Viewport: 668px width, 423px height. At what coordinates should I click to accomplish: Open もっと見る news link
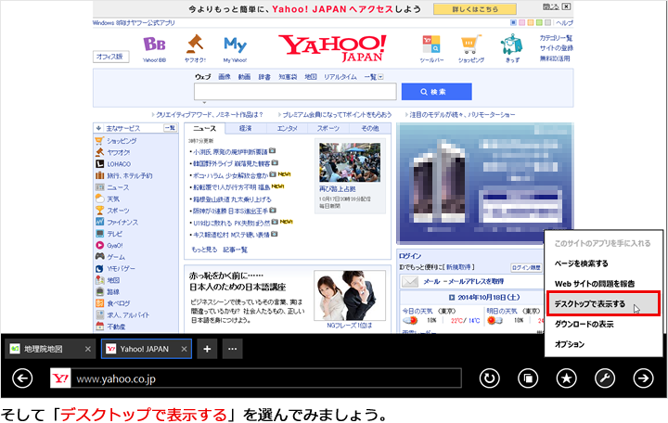(x=204, y=250)
